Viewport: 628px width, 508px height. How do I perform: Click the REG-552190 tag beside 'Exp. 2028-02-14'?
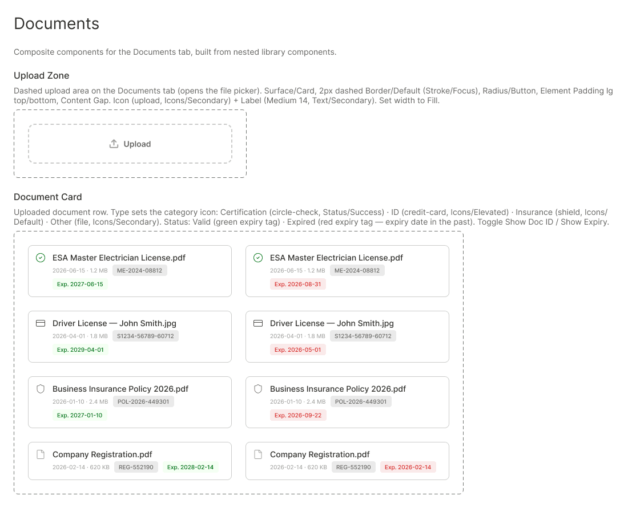(x=136, y=467)
